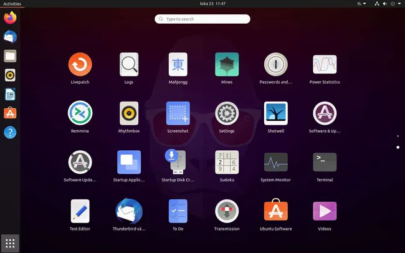Screen dimensions: 405x253
Task: Open Remmina remote desktop client
Action: click(x=80, y=113)
